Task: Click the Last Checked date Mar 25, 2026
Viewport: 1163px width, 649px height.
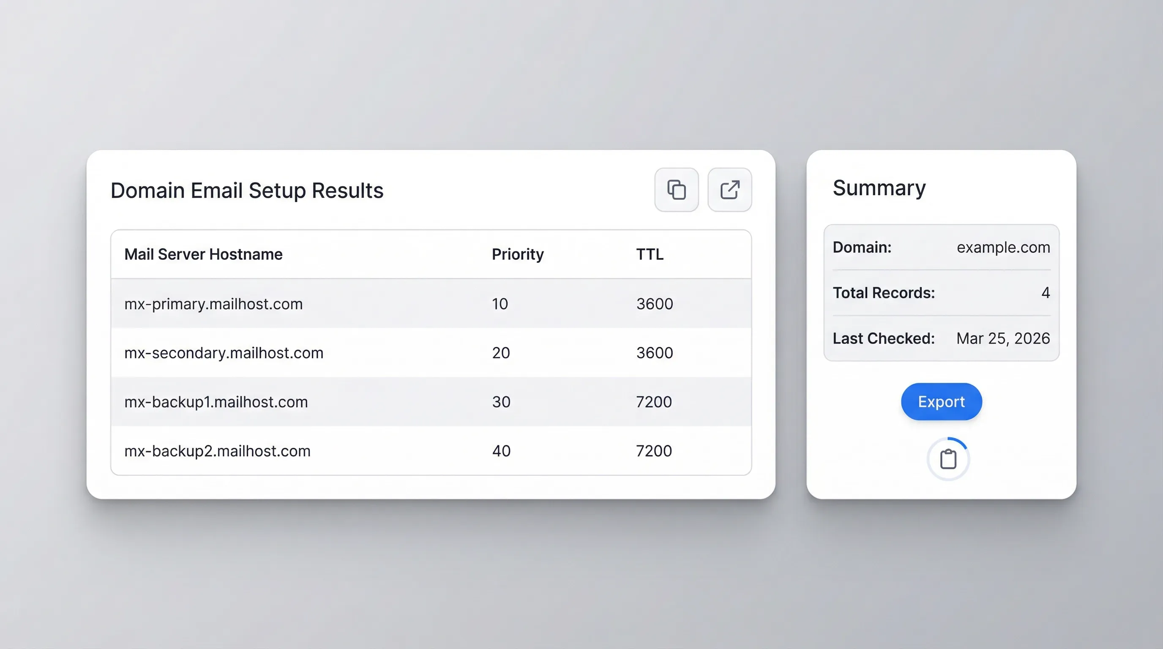Action: [1003, 338]
